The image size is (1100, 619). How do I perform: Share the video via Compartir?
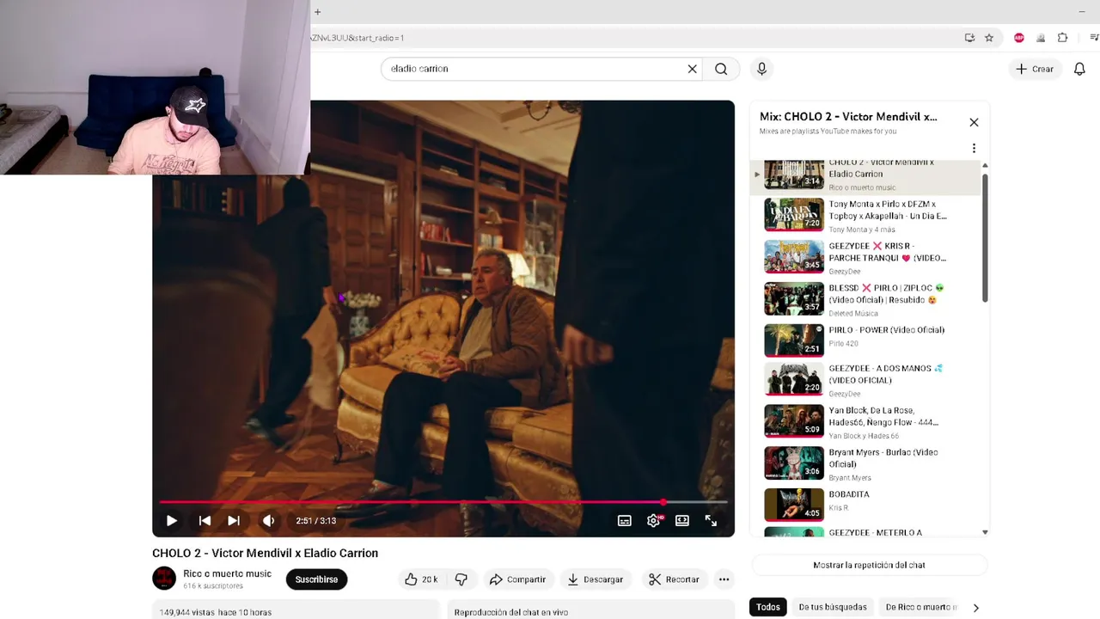point(517,579)
